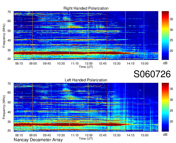Click the 12:45 time tick in Right Handed plot
The height and width of the screenshot is (143, 176).
pyautogui.click(x=103, y=63)
